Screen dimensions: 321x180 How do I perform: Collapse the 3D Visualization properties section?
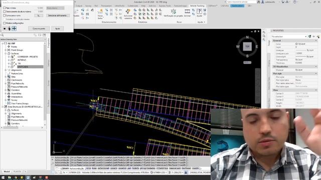[x=316, y=66]
